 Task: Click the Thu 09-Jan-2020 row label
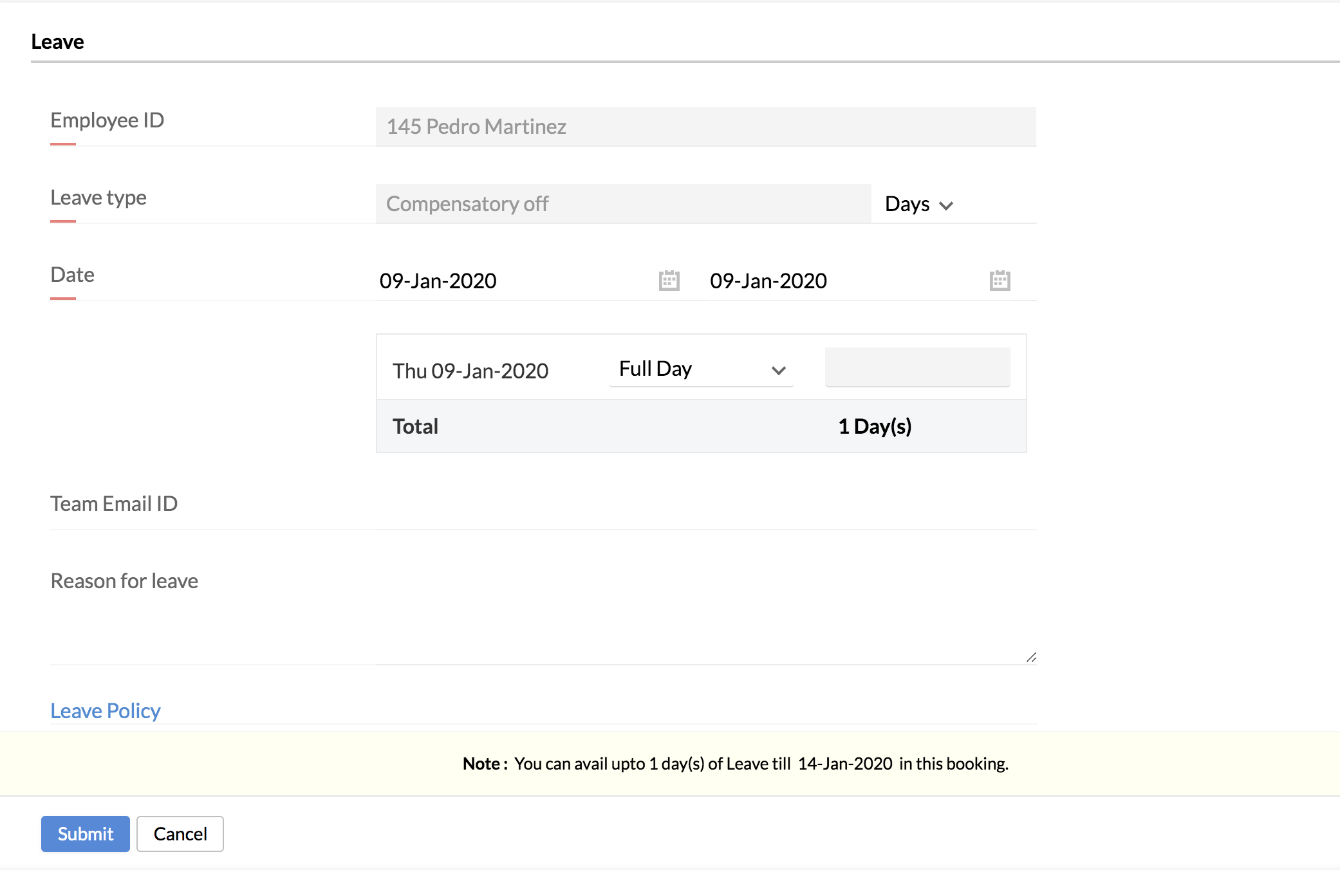coord(470,371)
